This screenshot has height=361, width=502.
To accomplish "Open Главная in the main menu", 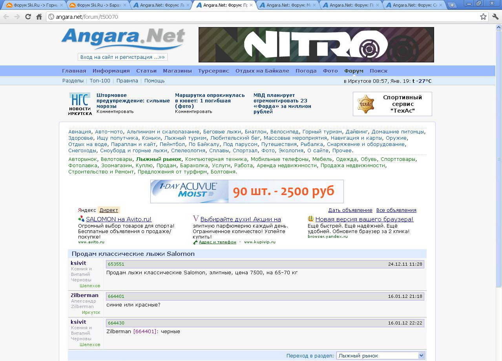I will (74, 71).
